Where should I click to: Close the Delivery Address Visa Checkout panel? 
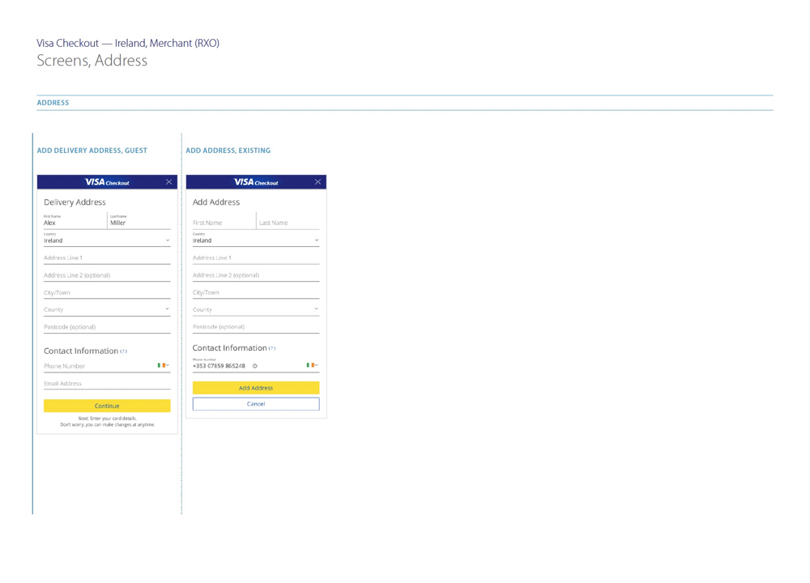pyautogui.click(x=168, y=182)
